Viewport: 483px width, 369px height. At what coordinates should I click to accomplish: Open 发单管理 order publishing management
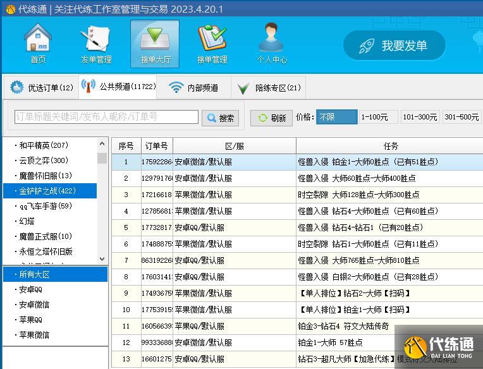click(x=96, y=43)
